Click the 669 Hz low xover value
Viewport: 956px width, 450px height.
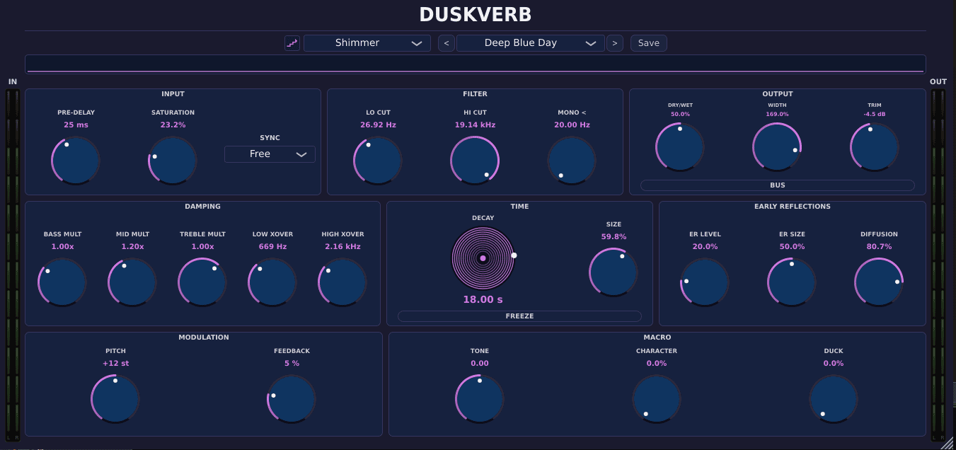tap(272, 247)
